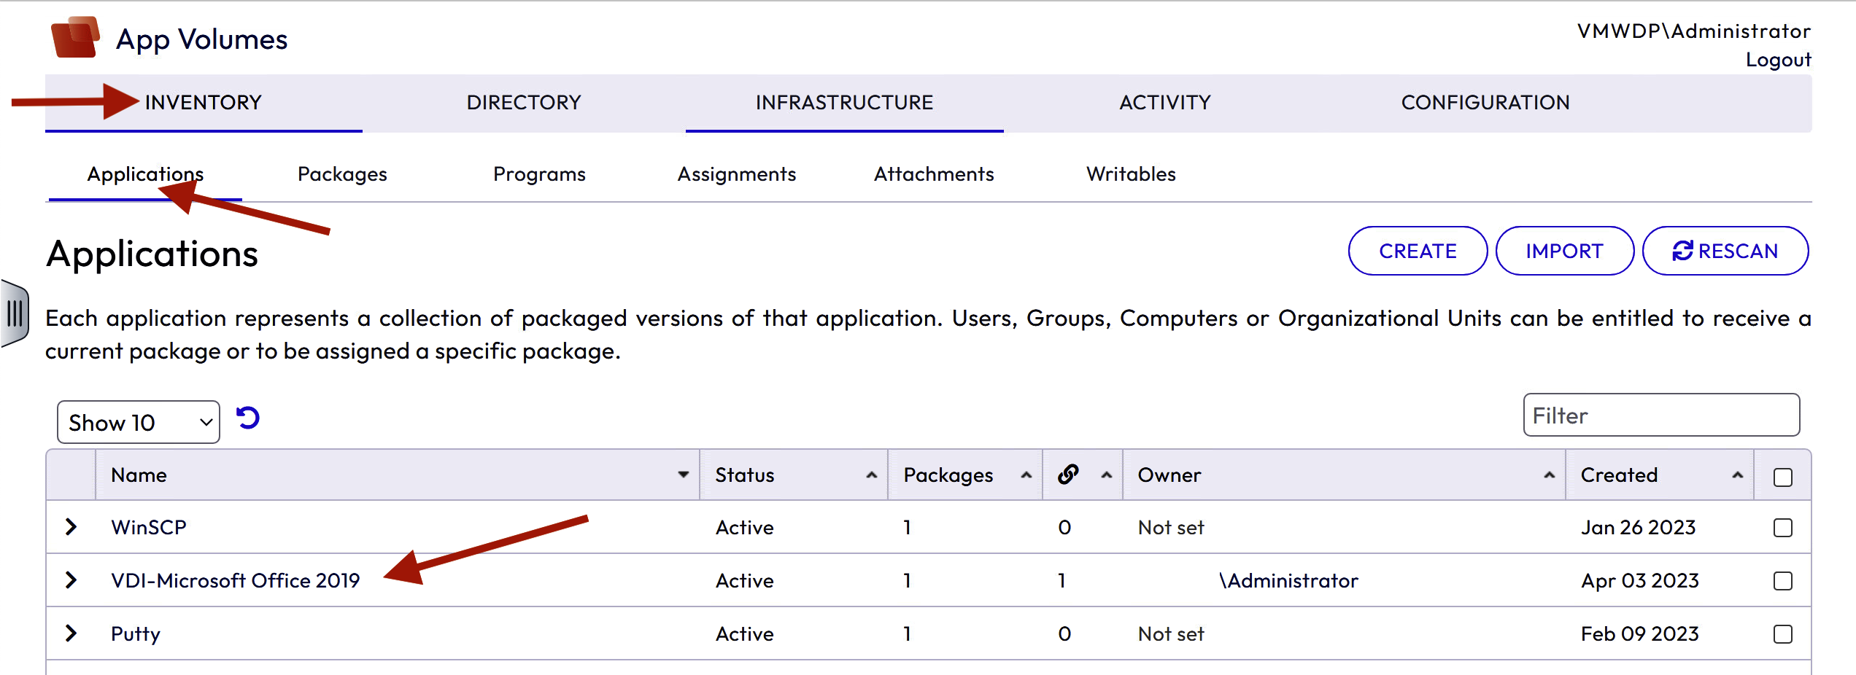This screenshot has height=675, width=1856.
Task: Click the refresh table icon beside Show 10
Action: click(x=248, y=418)
